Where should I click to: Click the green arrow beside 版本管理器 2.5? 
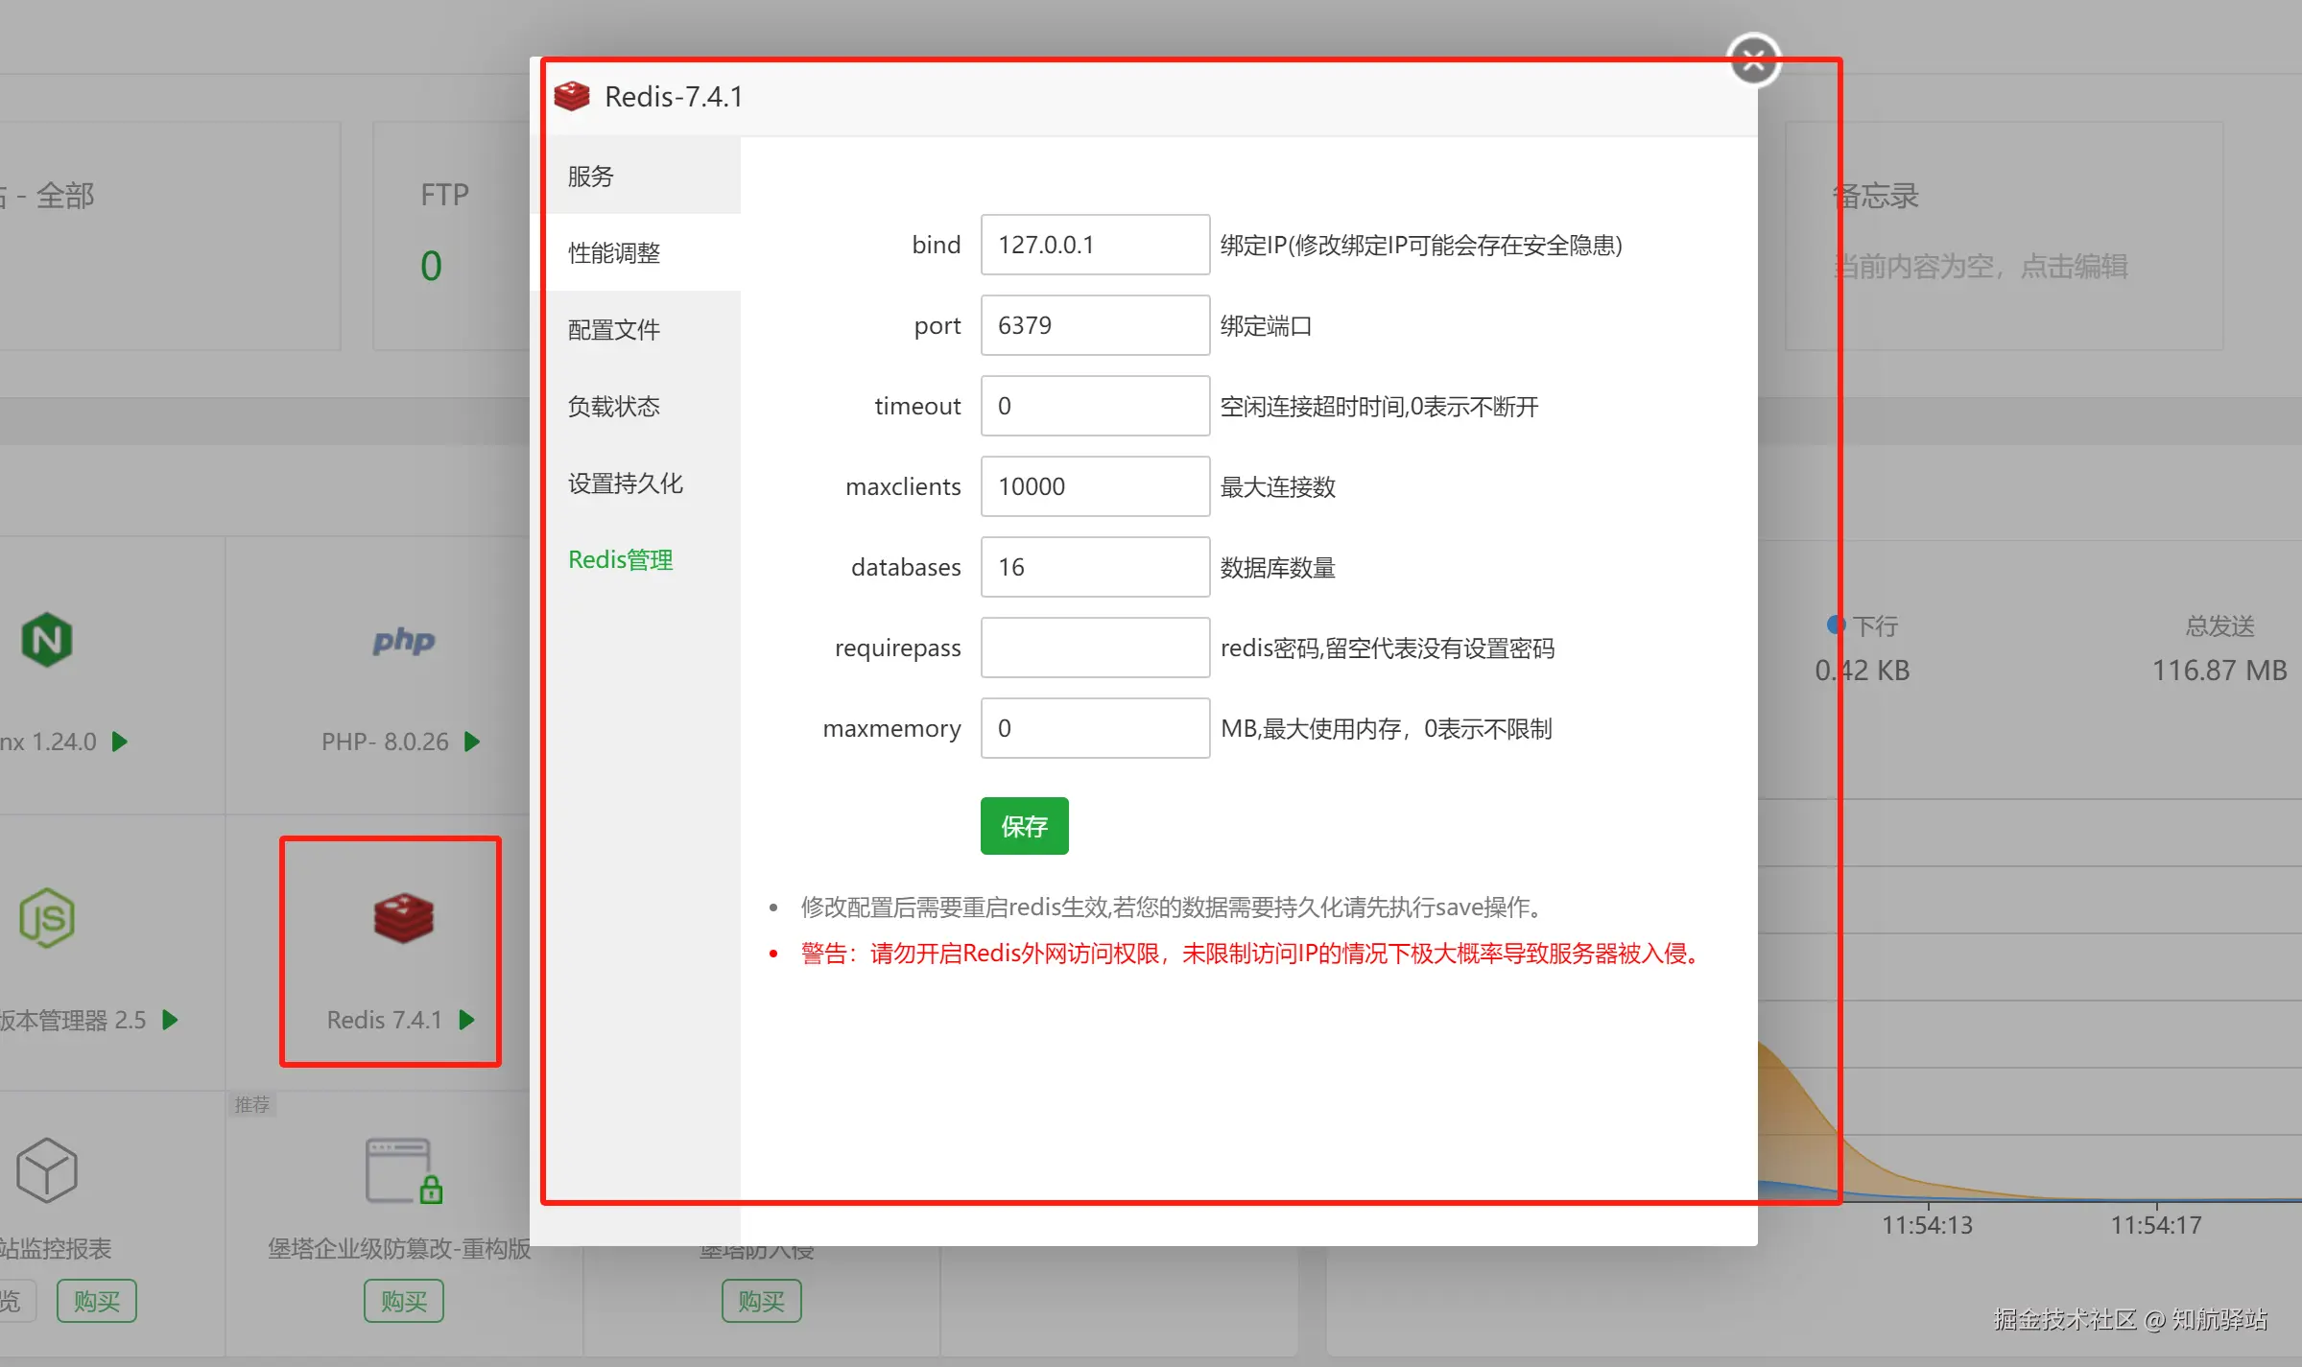[x=170, y=1020]
